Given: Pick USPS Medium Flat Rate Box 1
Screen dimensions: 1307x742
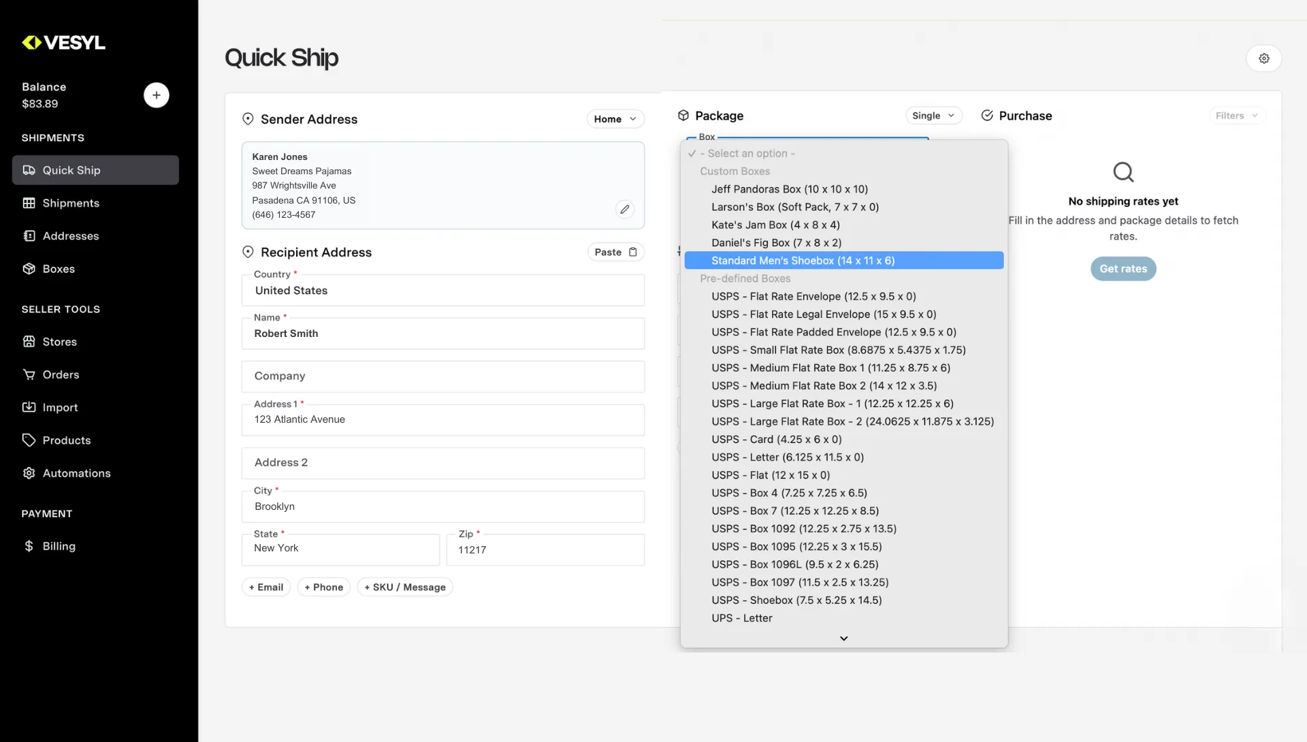Looking at the screenshot, I should click(x=844, y=368).
